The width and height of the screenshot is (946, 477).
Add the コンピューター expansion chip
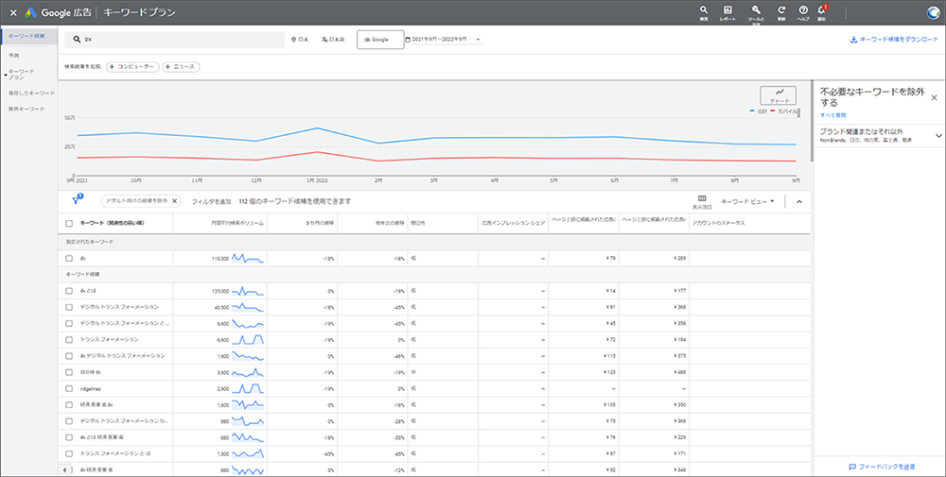pyautogui.click(x=132, y=67)
